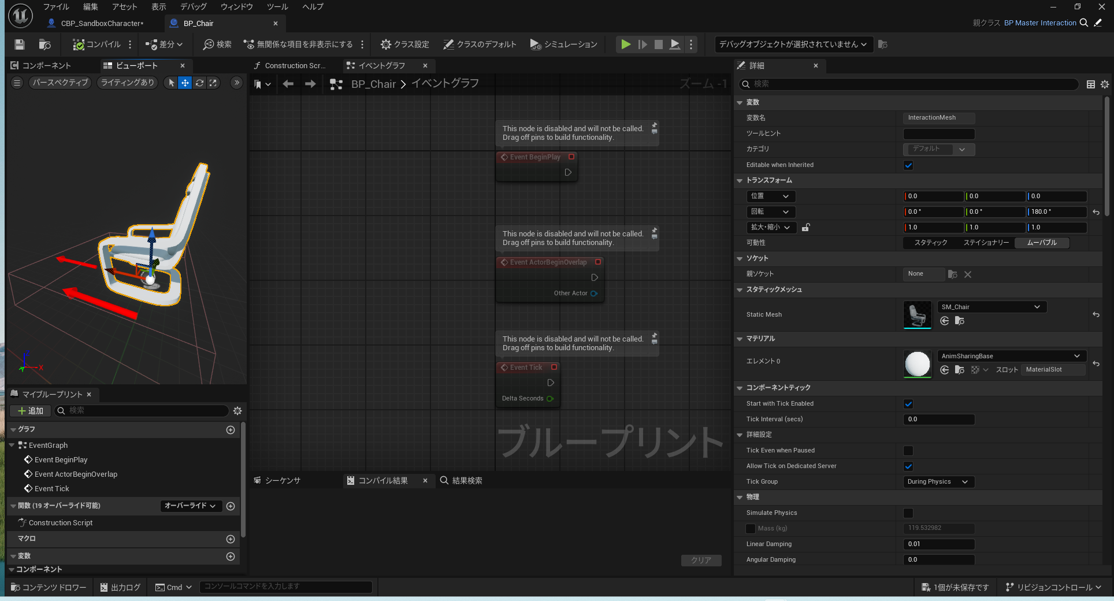Click the Browse to asset icon
This screenshot has height=601, width=1114.
click(44, 44)
